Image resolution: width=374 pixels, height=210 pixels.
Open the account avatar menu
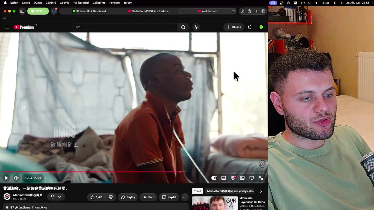[261, 27]
